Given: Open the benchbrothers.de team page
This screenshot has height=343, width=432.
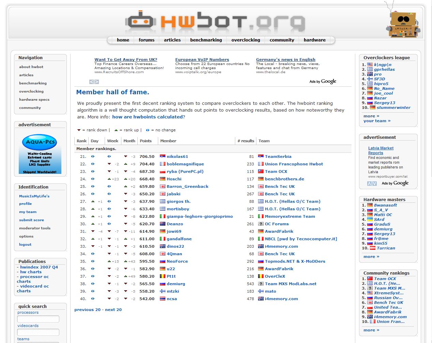Looking at the screenshot, I should coord(284,179).
